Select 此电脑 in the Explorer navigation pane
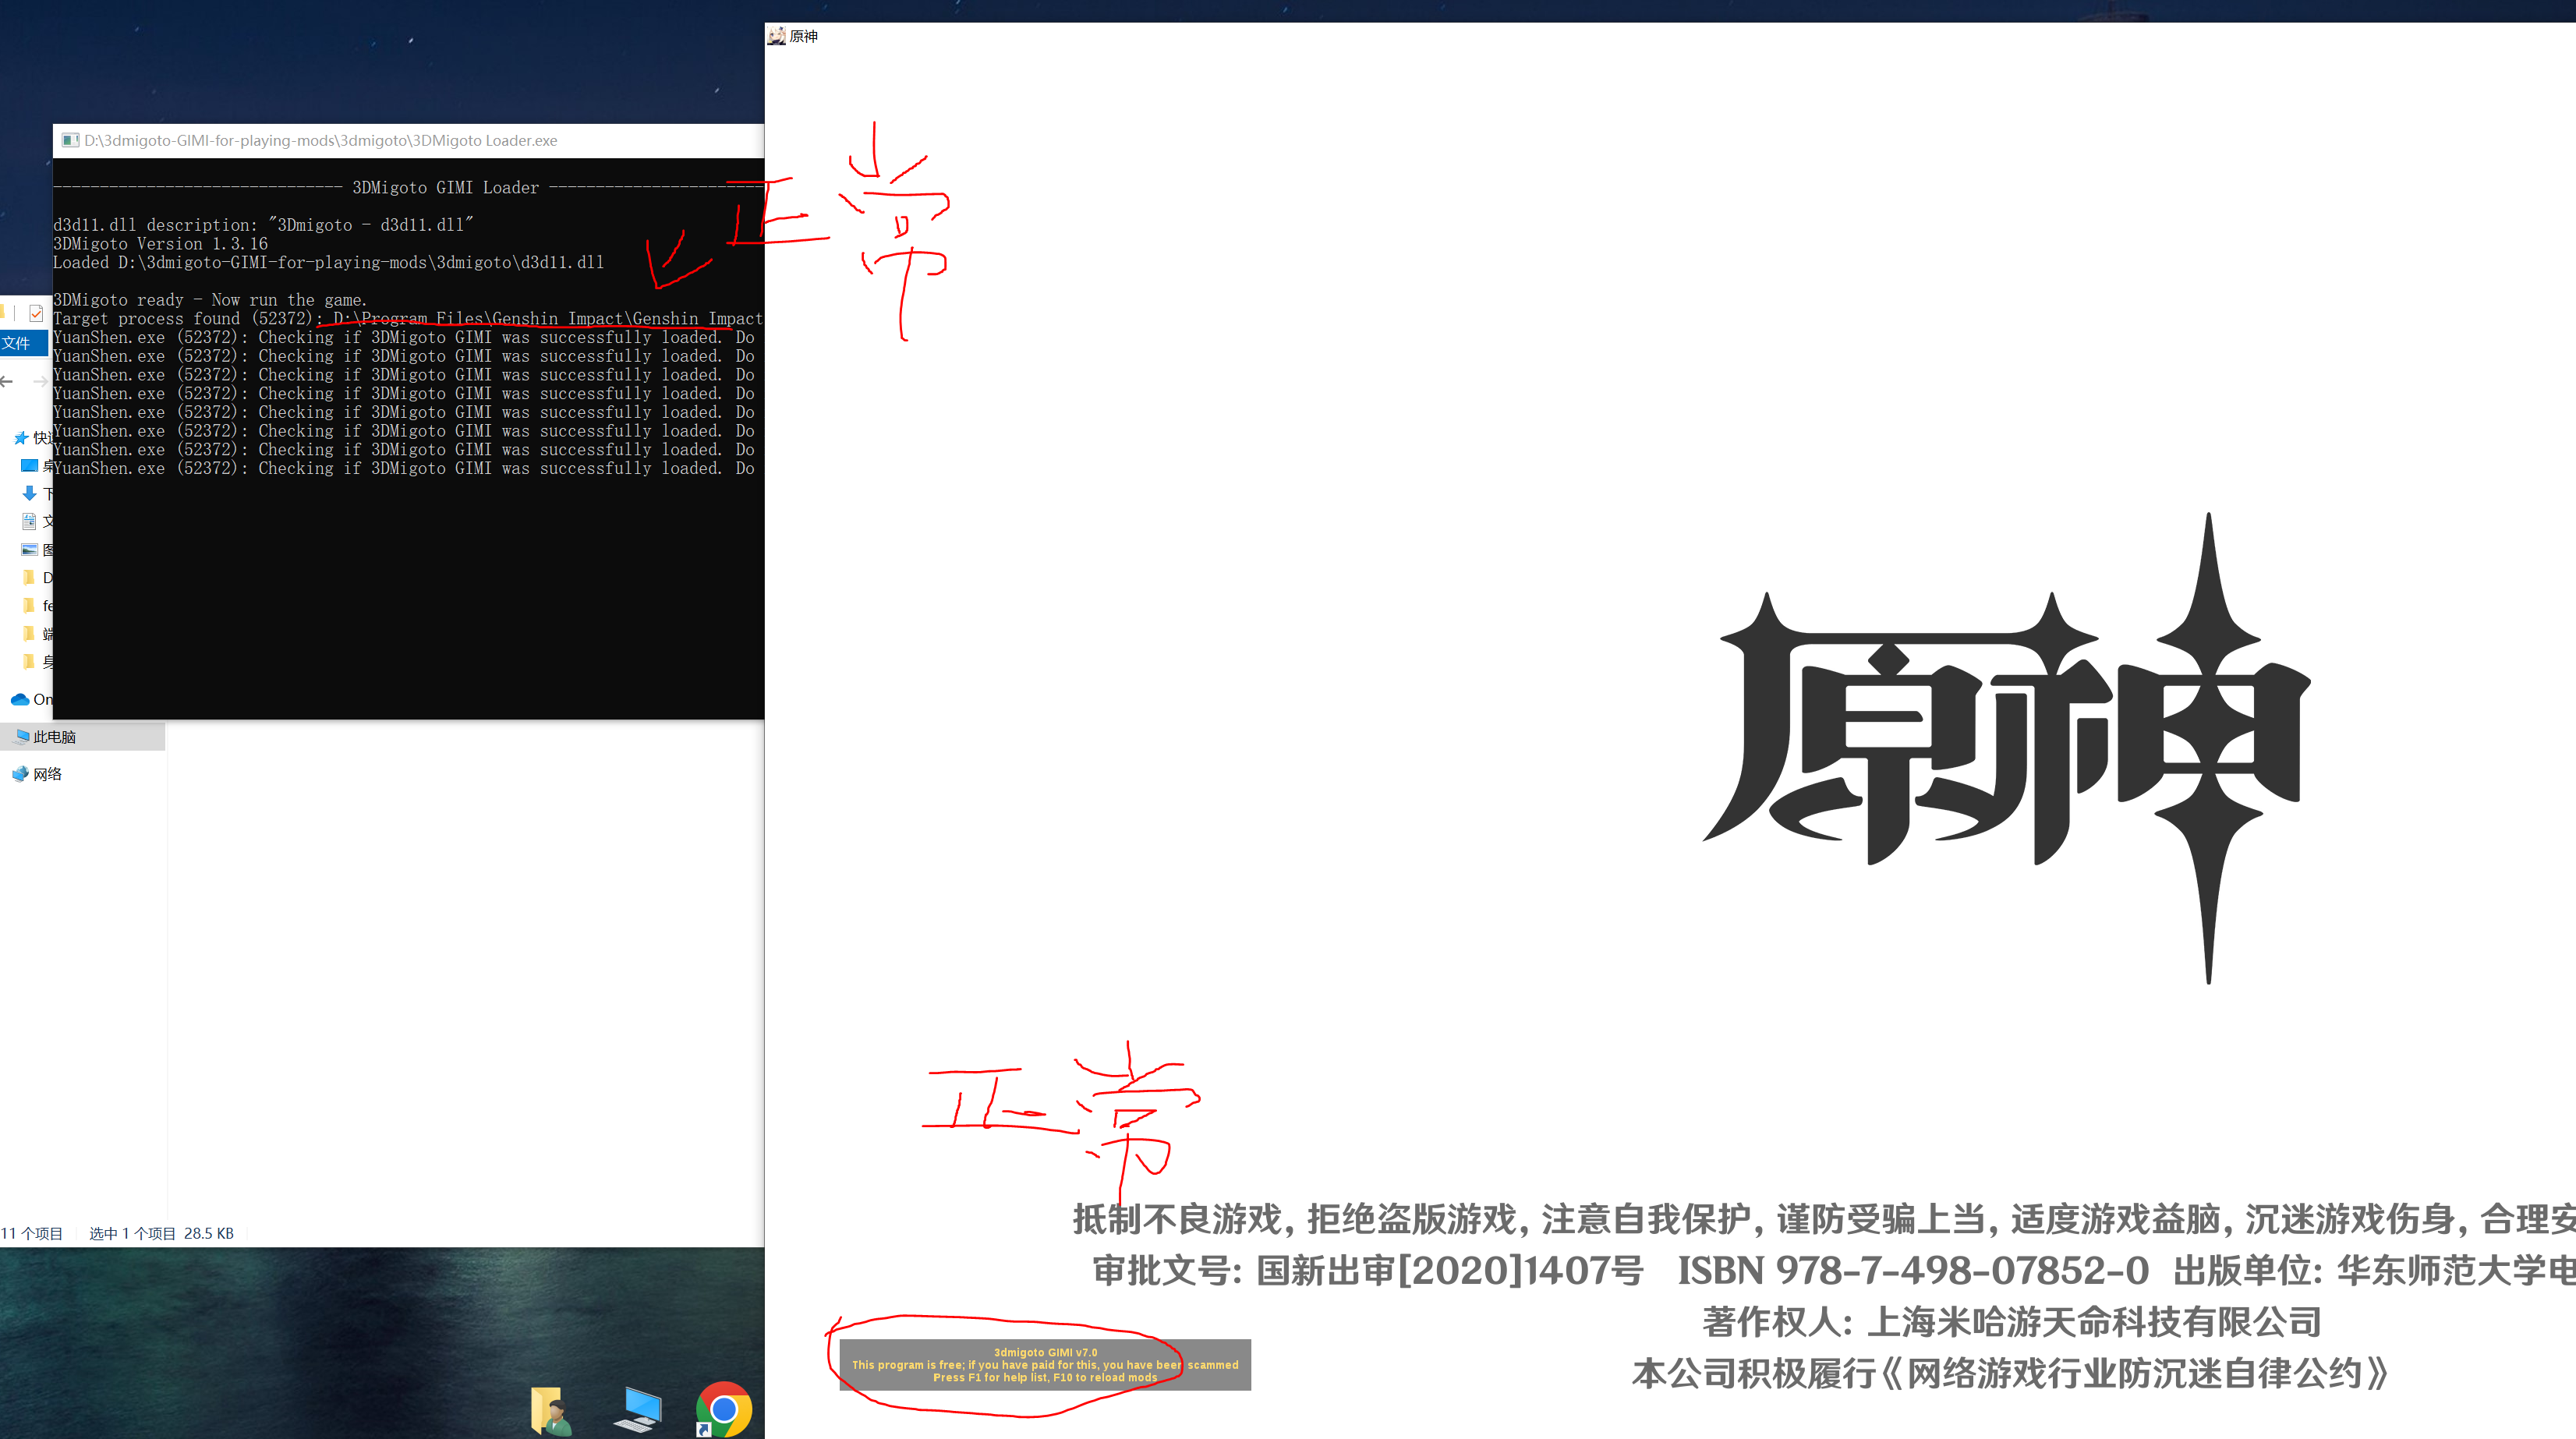 pos(82,737)
